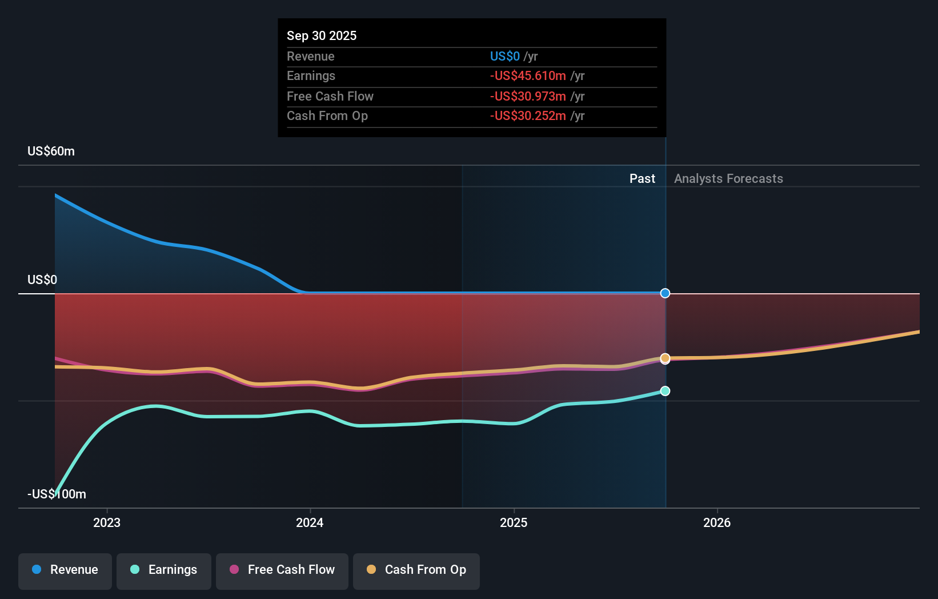Click the -US$30.973m free cash flow value
938x599 pixels.
pos(528,97)
